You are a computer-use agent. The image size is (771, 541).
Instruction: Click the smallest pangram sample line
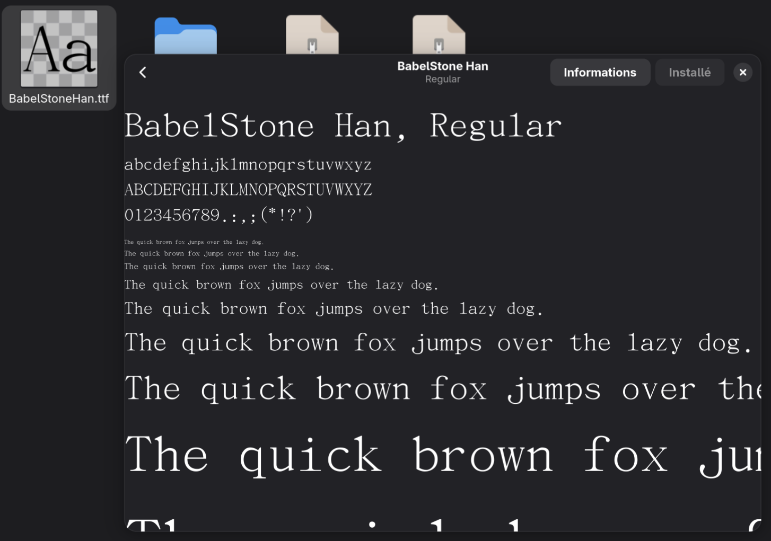[x=194, y=242]
